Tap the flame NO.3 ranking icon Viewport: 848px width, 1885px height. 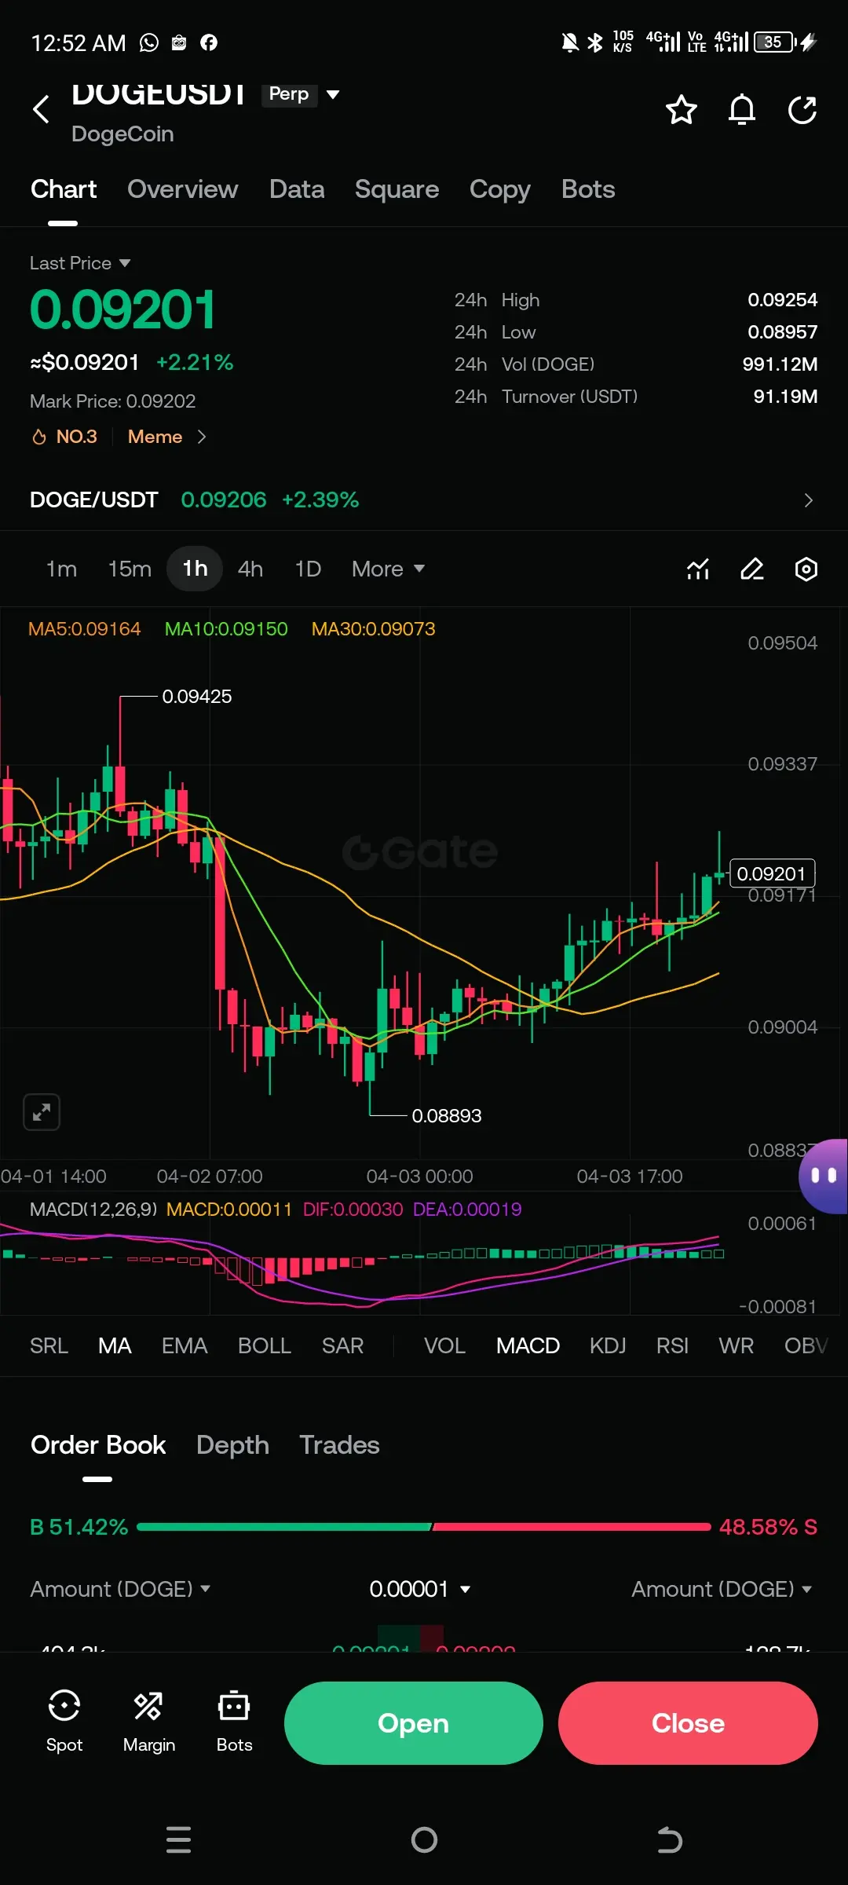tap(39, 437)
